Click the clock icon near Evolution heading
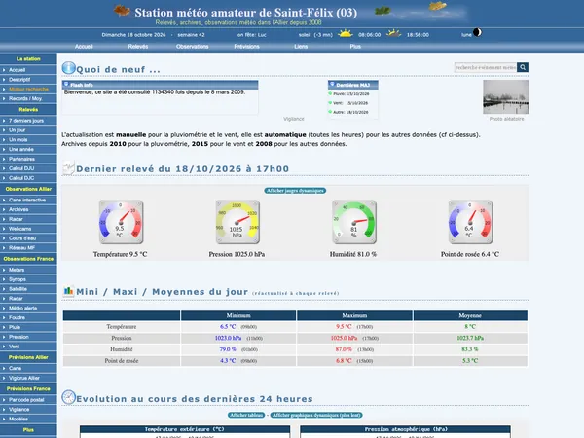Image resolution: width=584 pixels, height=438 pixels. (68, 397)
